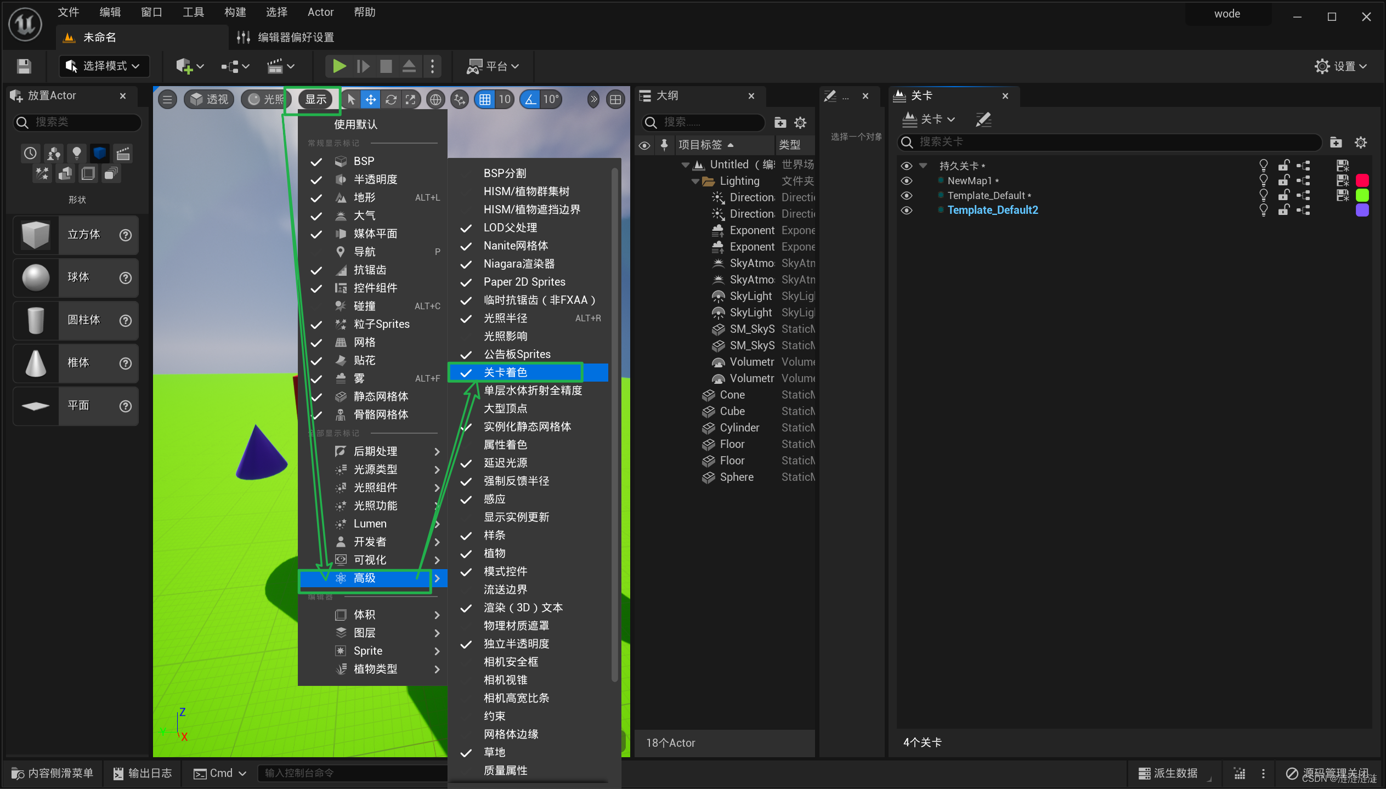Toggle visibility of NewMap1 level
The height and width of the screenshot is (789, 1386).
click(x=907, y=181)
